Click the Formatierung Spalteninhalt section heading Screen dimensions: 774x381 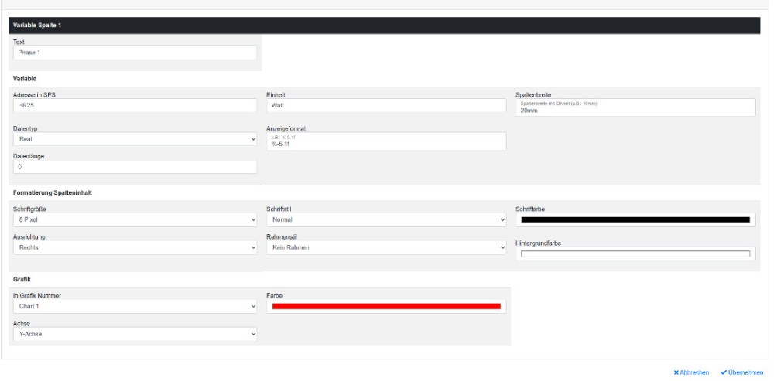53,192
